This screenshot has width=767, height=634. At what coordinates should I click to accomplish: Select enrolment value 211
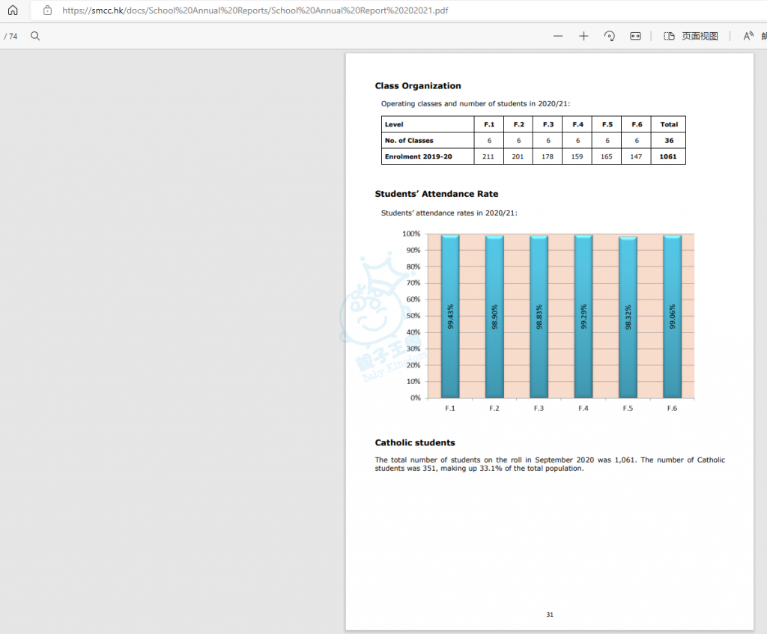[x=488, y=157]
